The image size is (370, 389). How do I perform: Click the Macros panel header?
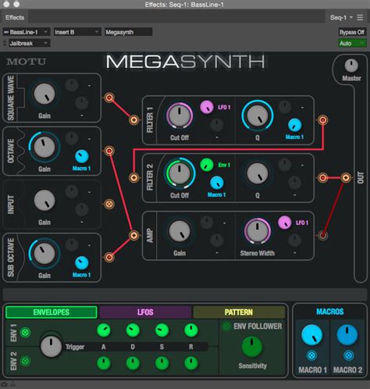[x=330, y=312]
